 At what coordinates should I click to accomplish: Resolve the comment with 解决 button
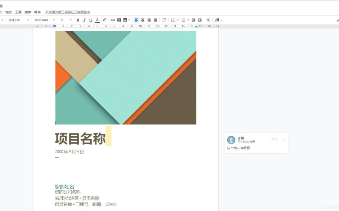click(274, 139)
